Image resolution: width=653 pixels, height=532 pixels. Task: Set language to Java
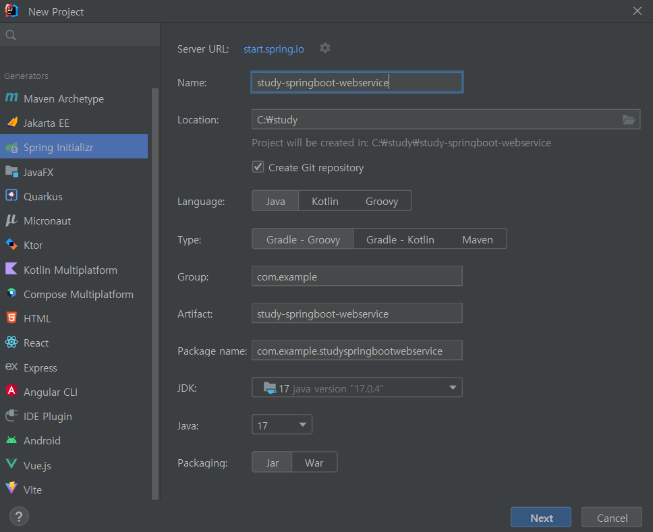pos(275,201)
